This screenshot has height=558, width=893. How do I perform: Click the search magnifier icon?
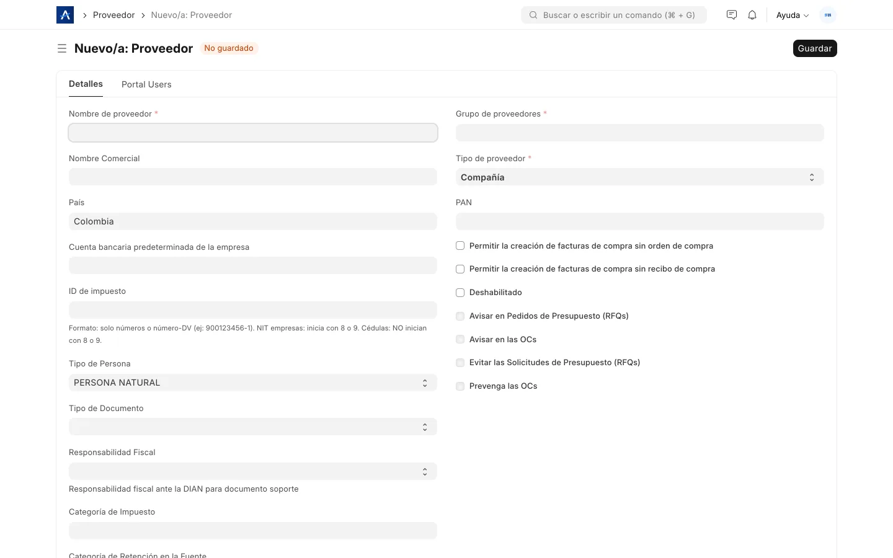[533, 15]
